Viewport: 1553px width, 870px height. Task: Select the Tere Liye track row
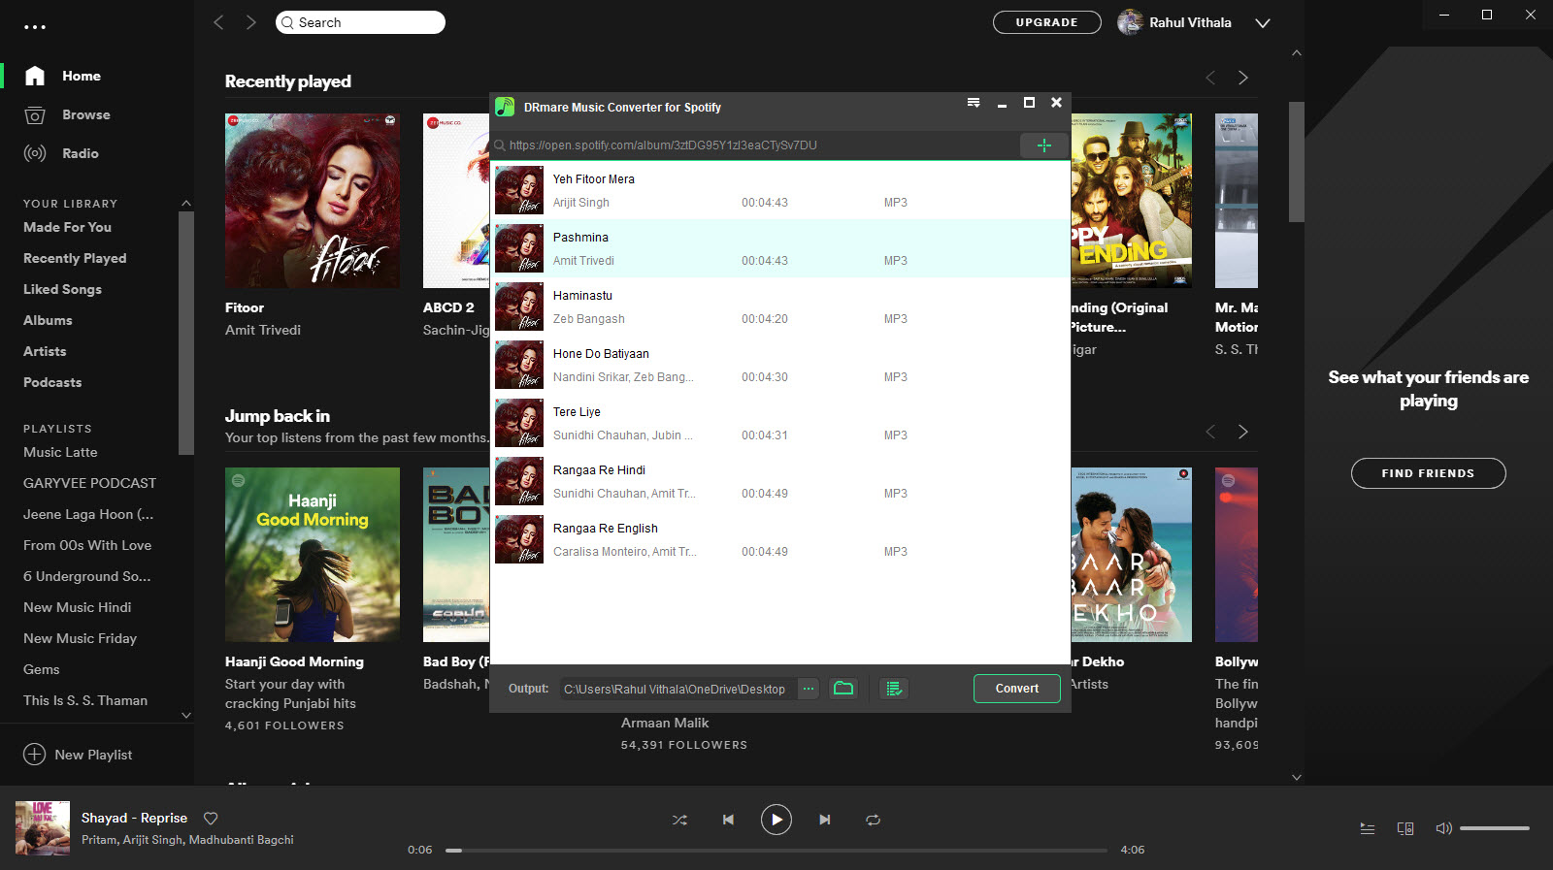coord(780,423)
